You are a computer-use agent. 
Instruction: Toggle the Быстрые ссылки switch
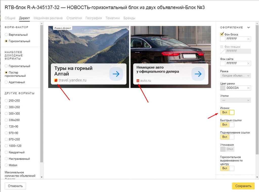point(227,125)
